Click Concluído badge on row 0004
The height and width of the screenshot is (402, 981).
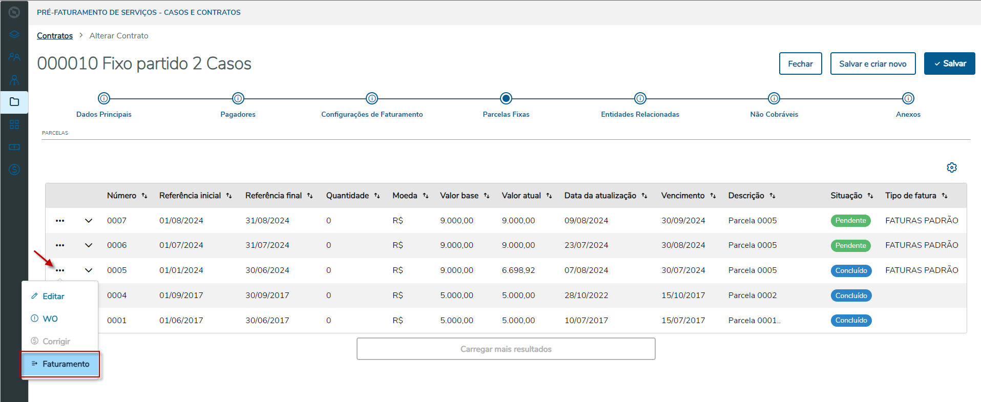pos(851,295)
